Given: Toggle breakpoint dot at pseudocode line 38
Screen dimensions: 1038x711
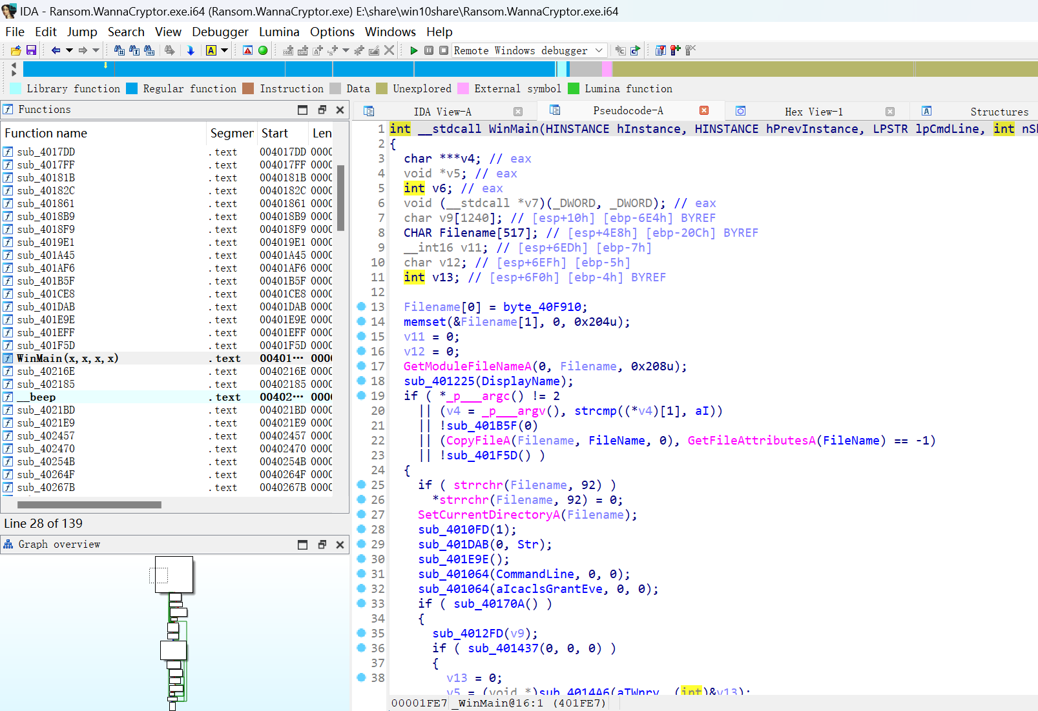Looking at the screenshot, I should coord(361,677).
